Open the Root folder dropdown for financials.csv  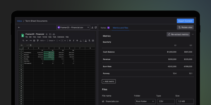(145, 101)
